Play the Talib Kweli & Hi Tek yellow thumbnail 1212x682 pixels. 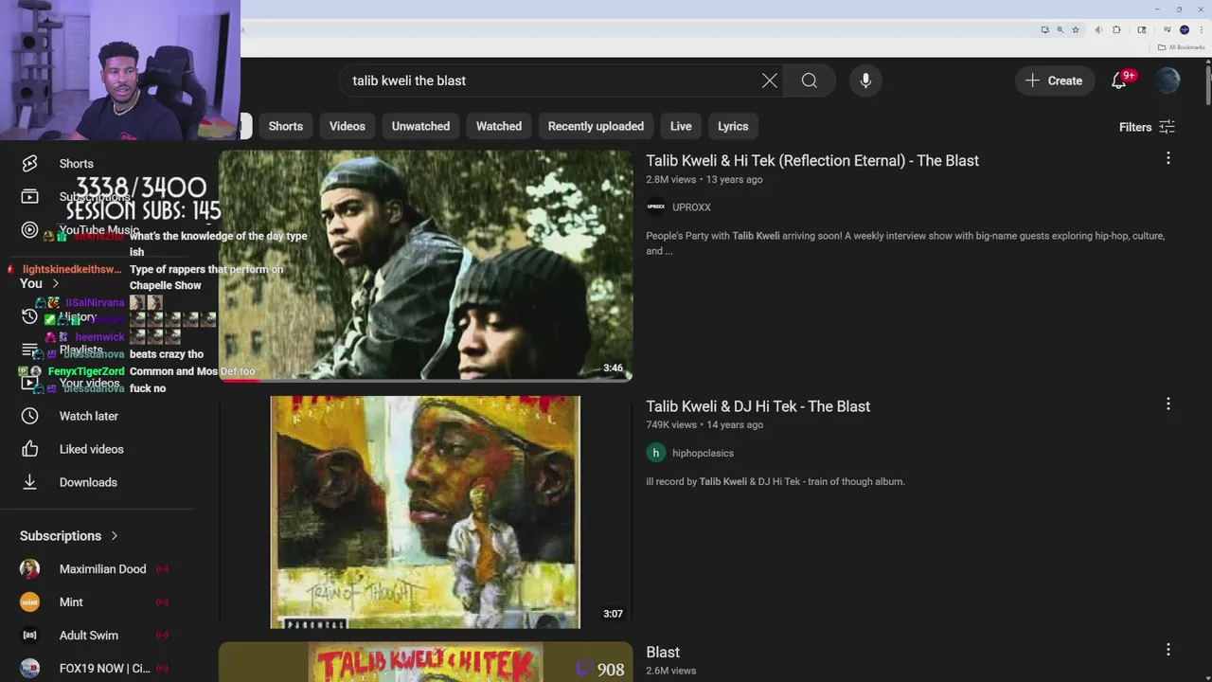425,662
